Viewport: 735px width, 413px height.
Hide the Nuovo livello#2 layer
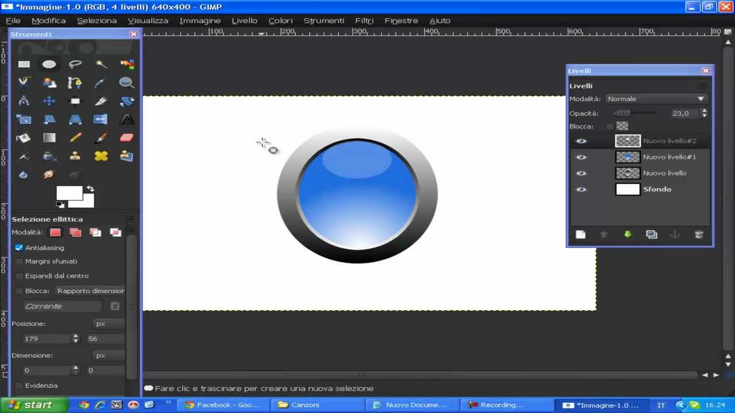coord(581,141)
